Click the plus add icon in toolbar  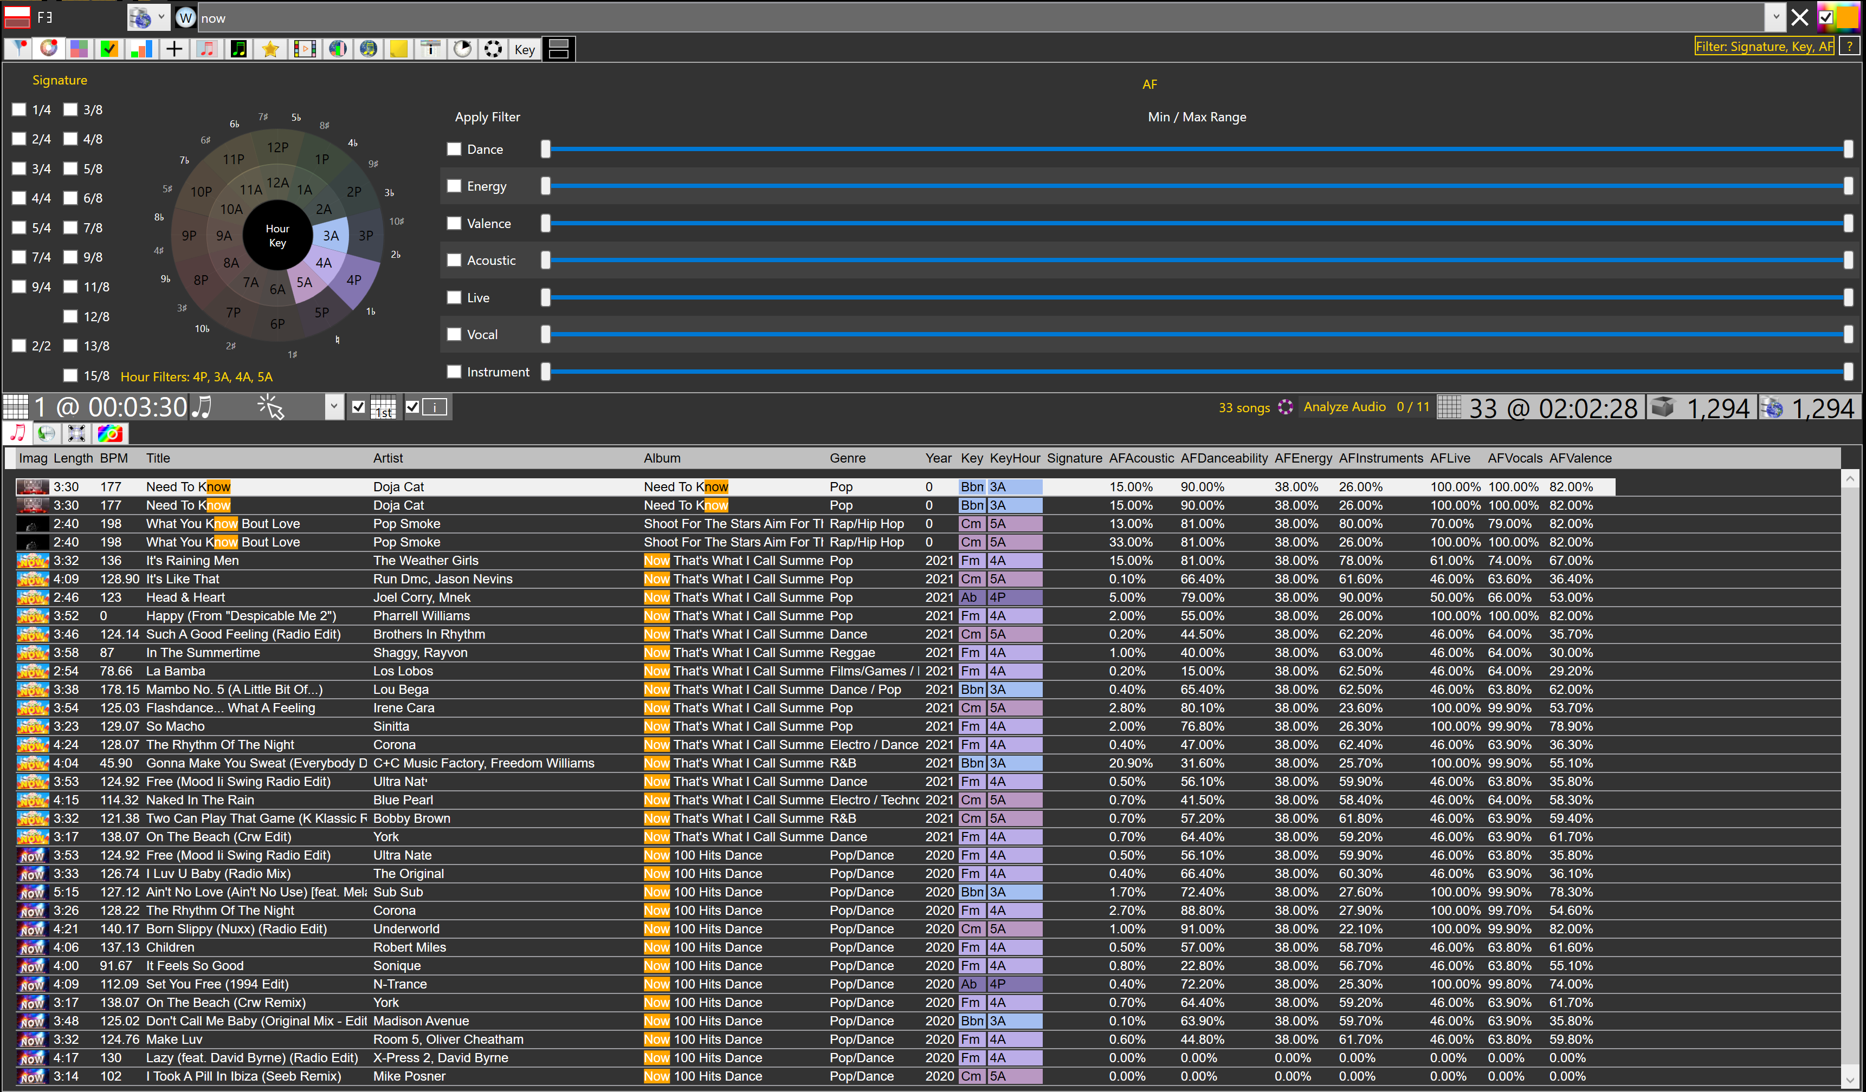click(x=174, y=49)
